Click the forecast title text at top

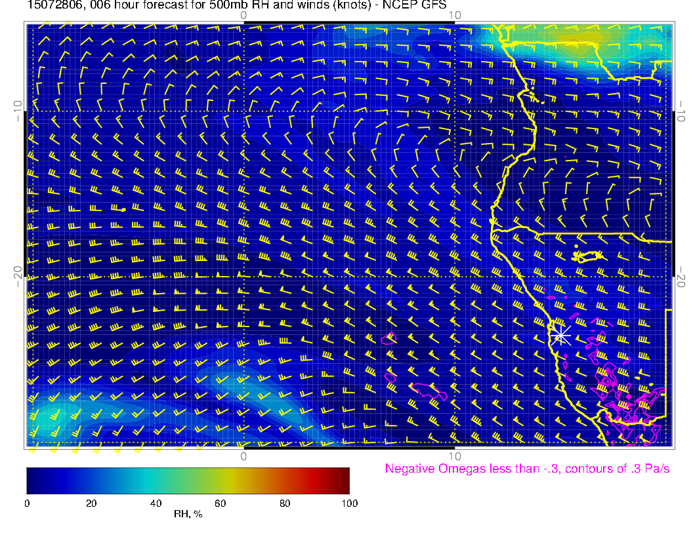(237, 5)
